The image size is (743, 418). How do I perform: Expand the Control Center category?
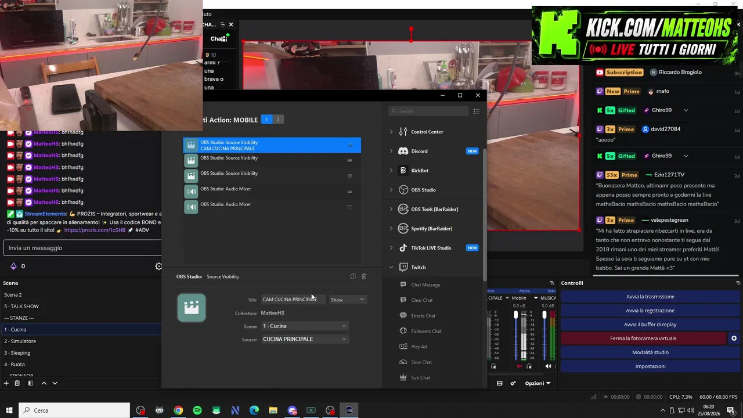click(391, 132)
